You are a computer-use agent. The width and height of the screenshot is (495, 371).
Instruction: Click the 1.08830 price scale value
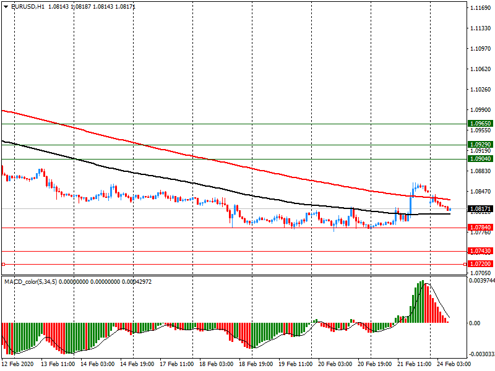(481, 171)
